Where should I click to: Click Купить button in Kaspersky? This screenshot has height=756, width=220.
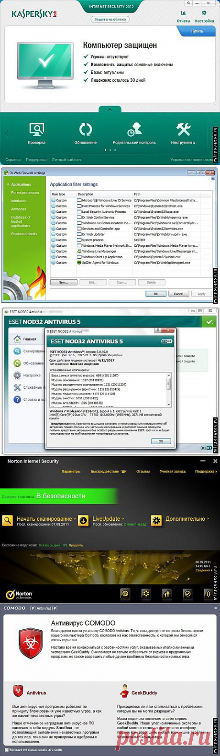coord(197,31)
